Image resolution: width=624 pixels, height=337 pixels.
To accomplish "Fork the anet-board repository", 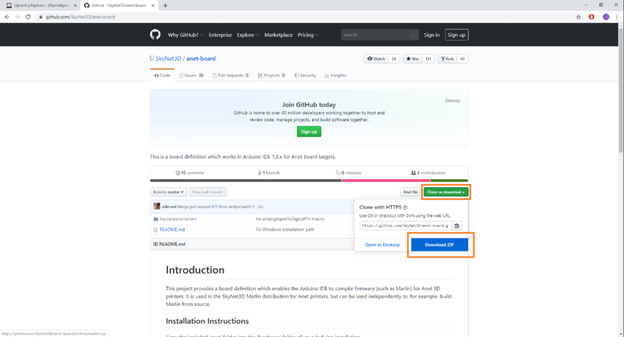I will 447,59.
